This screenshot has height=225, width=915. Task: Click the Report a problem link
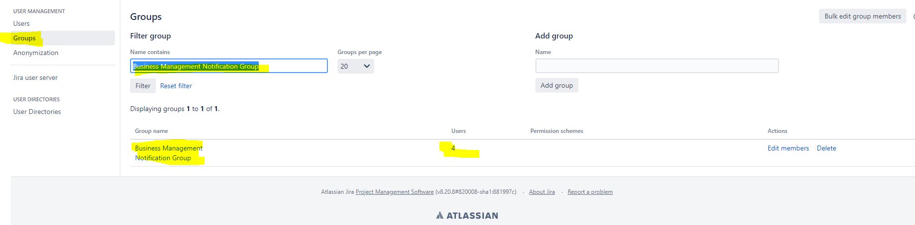click(x=590, y=192)
